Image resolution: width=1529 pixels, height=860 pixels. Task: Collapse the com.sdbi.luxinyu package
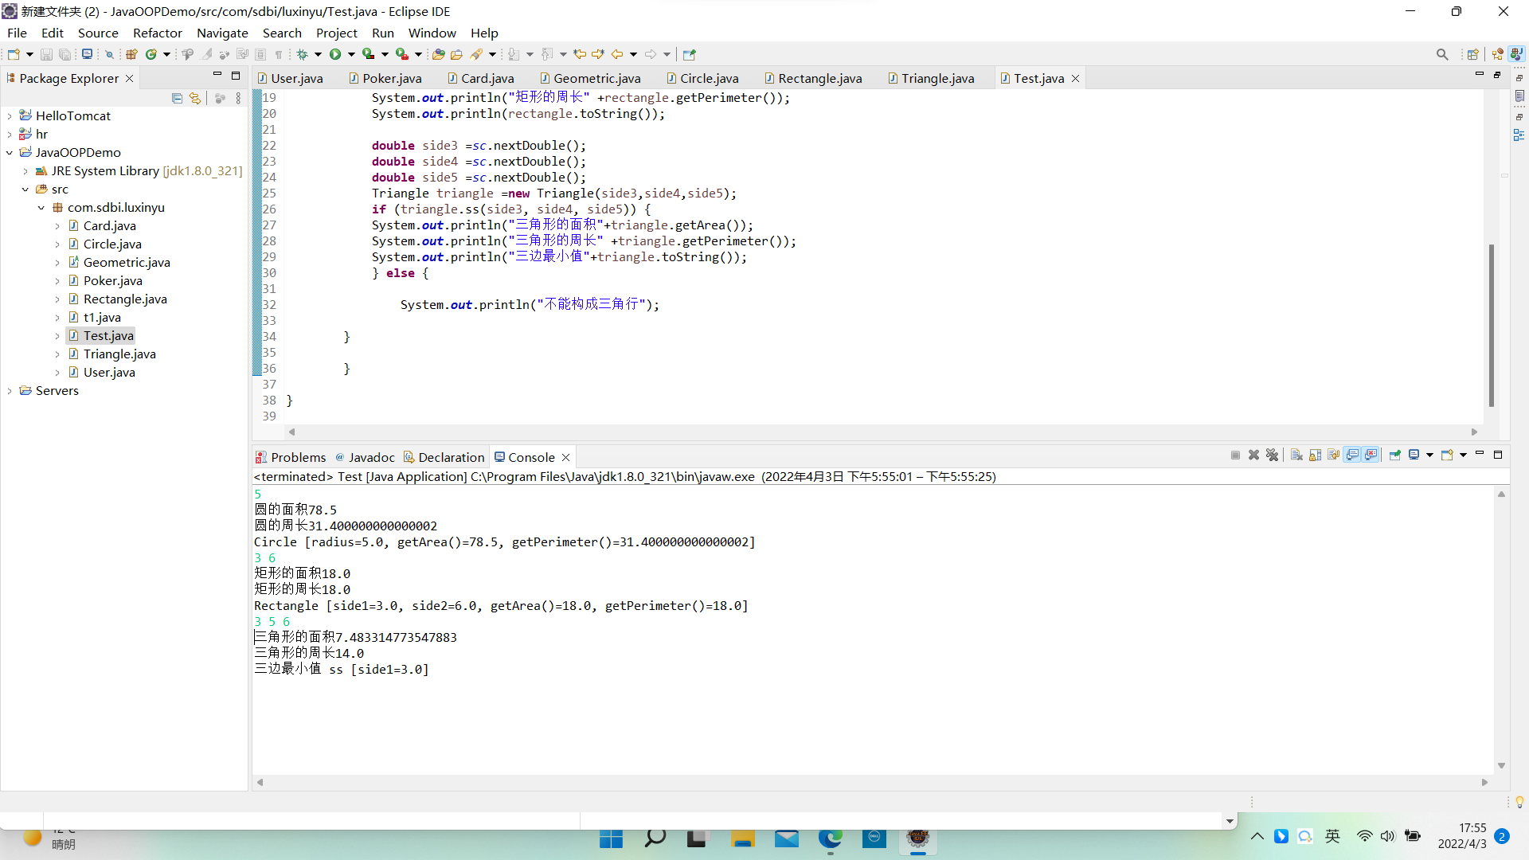[41, 208]
